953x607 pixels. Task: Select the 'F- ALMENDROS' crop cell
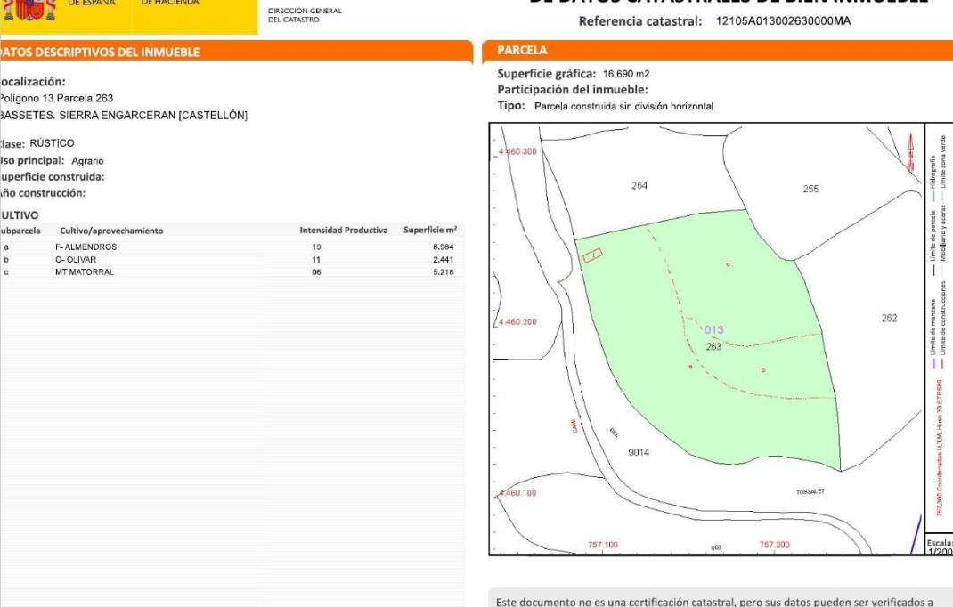pos(86,247)
